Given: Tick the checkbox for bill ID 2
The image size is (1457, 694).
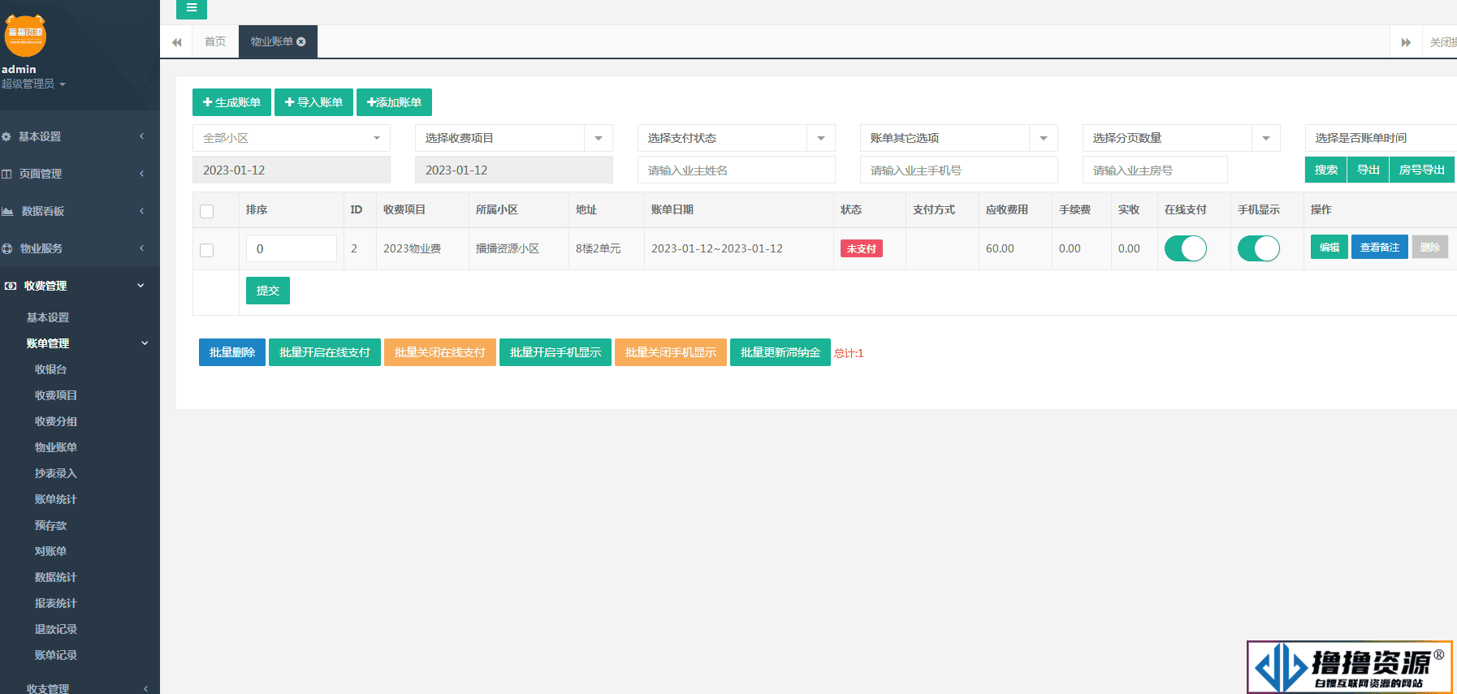Looking at the screenshot, I should [x=207, y=250].
